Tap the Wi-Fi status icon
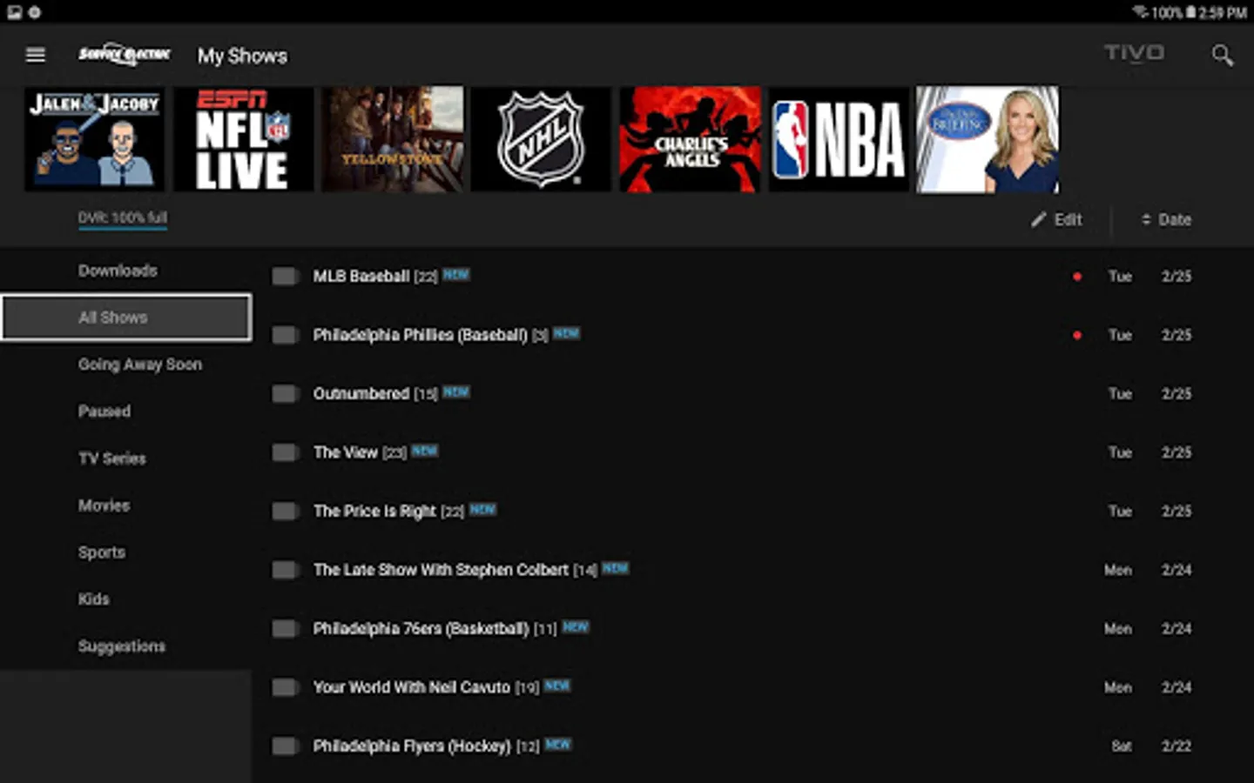Viewport: 1254px width, 783px height. pyautogui.click(x=1140, y=12)
